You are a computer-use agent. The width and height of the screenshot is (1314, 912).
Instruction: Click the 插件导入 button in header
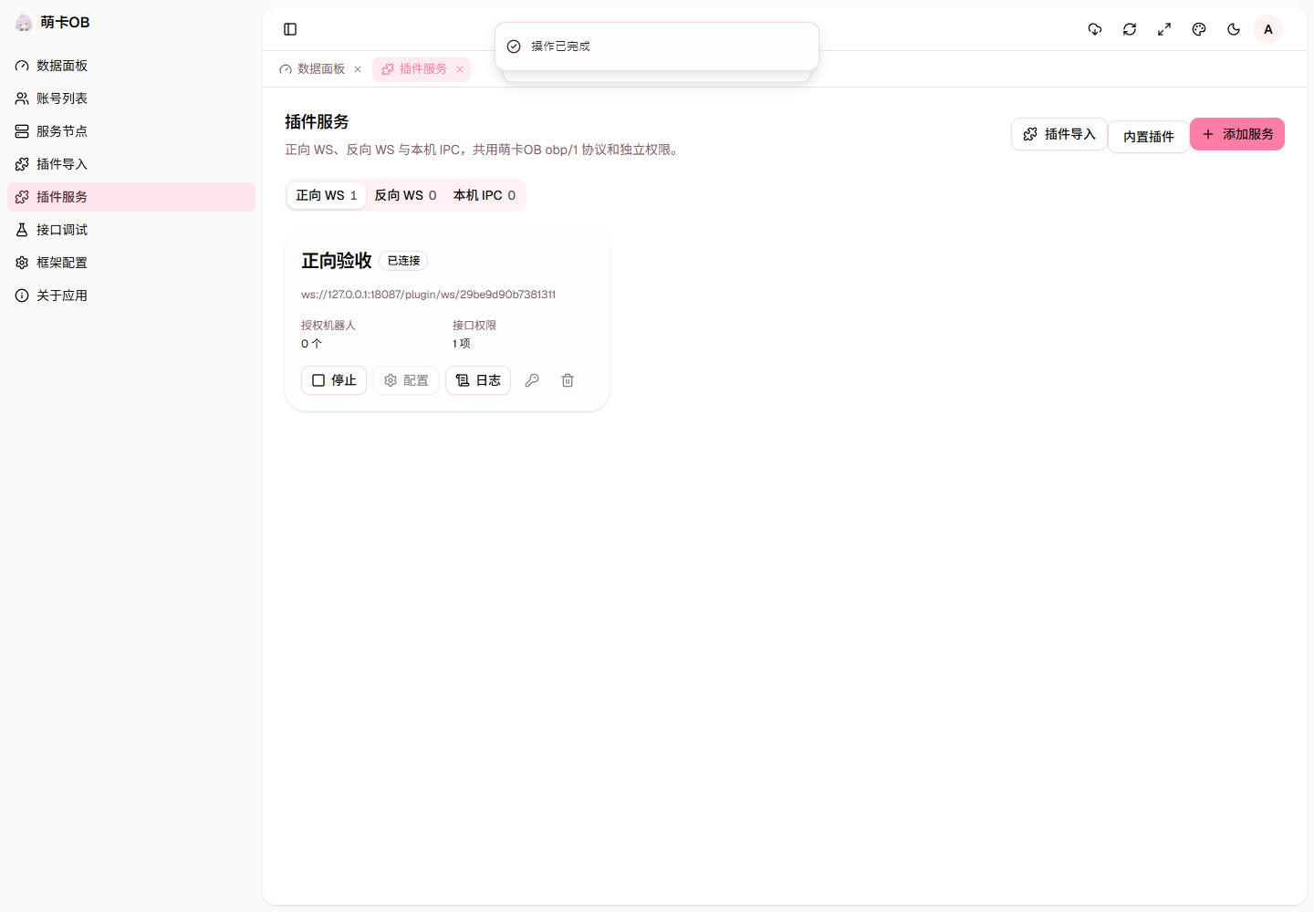[1059, 134]
